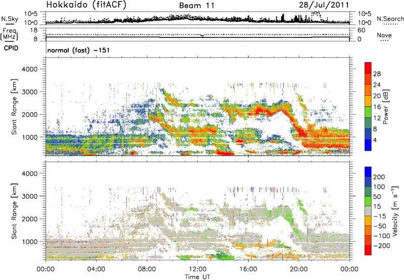Image resolution: width=404 pixels, height=280 pixels.
Task: Click the Velocity colorbar segment between 50 and 100
Action: pyautogui.click(x=368, y=192)
